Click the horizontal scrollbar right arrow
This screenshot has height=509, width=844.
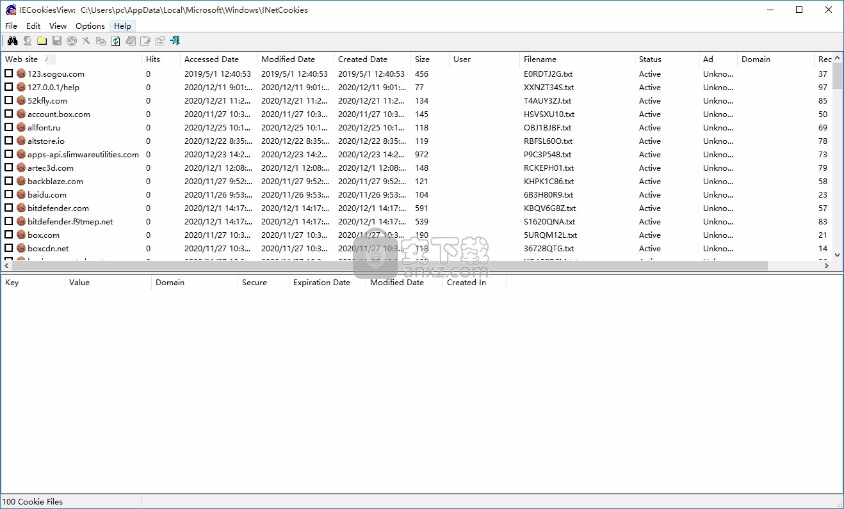825,265
